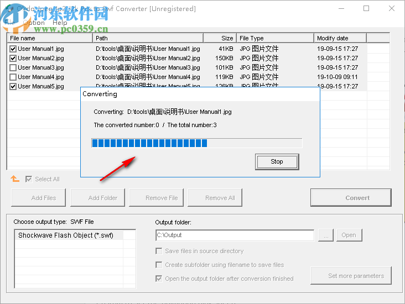405x304 pixels.
Task: Click the Open output folder button
Action: [x=349, y=235]
